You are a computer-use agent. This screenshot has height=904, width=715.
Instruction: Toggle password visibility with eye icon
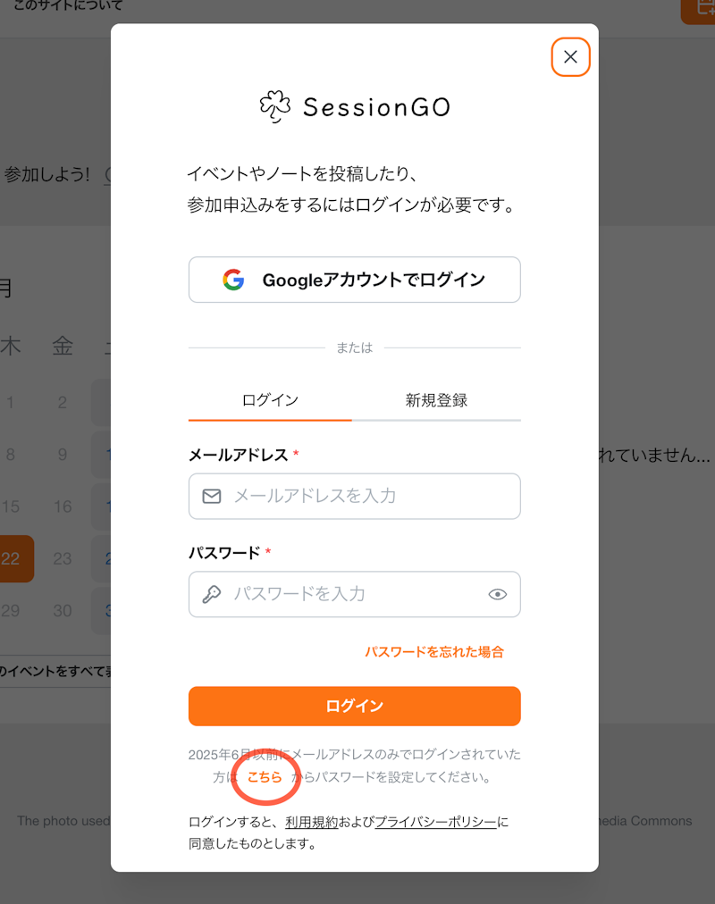tap(497, 594)
